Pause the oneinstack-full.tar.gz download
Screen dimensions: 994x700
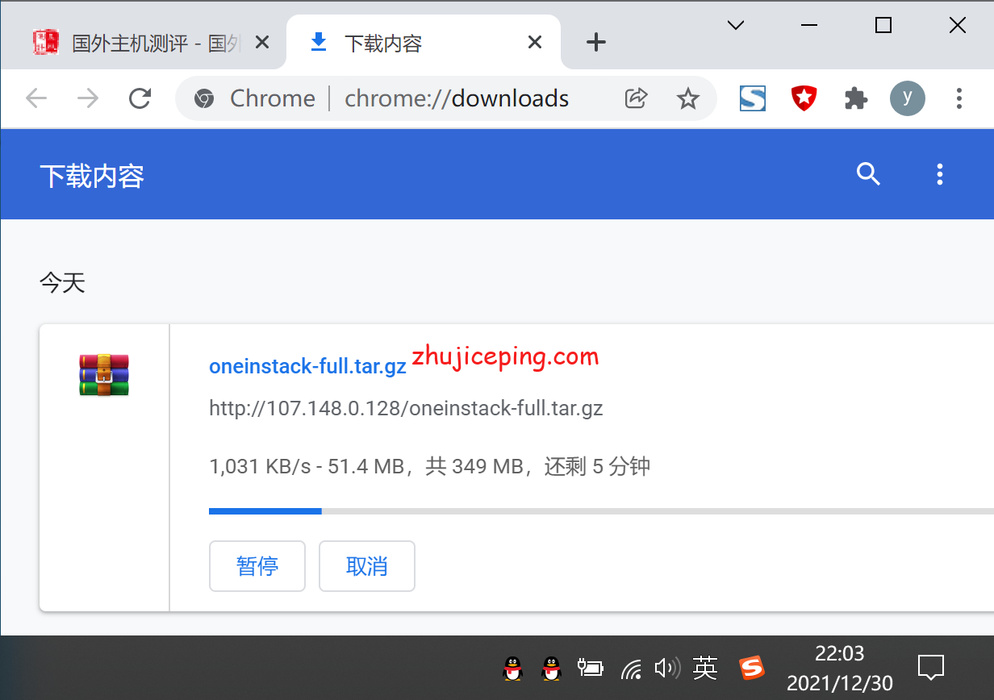(x=257, y=566)
